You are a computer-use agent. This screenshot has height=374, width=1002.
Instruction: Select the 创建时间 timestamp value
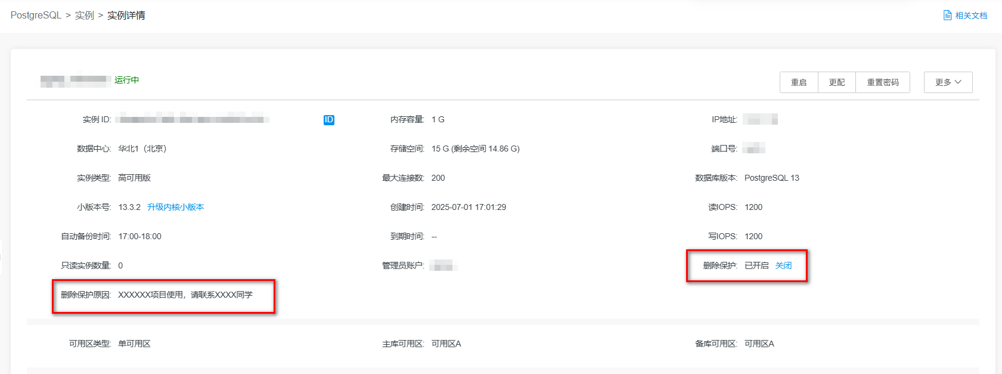click(469, 207)
